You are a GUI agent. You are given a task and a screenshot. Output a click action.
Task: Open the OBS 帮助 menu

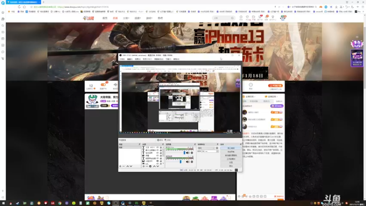point(176,59)
